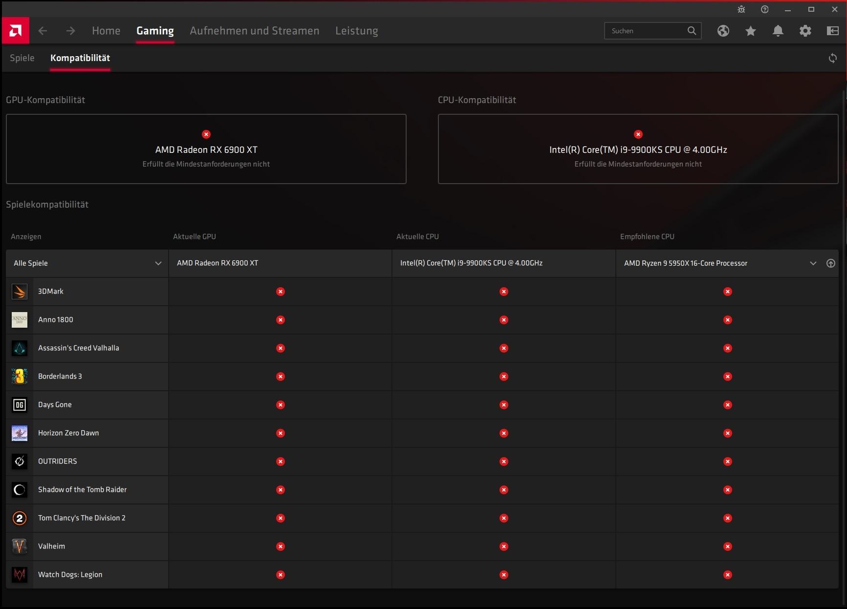Select Shadow of the Tomb Raider name
Viewport: 847px width, 609px height.
click(x=83, y=490)
